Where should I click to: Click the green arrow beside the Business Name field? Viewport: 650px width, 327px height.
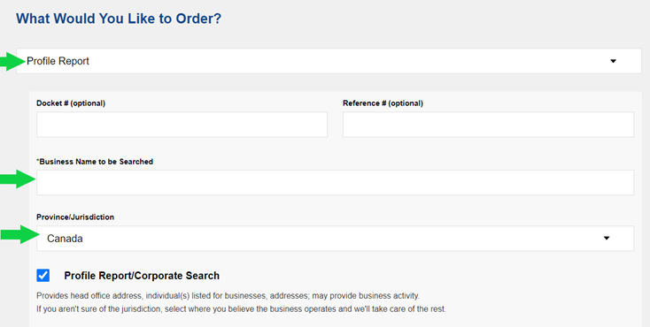(18, 179)
